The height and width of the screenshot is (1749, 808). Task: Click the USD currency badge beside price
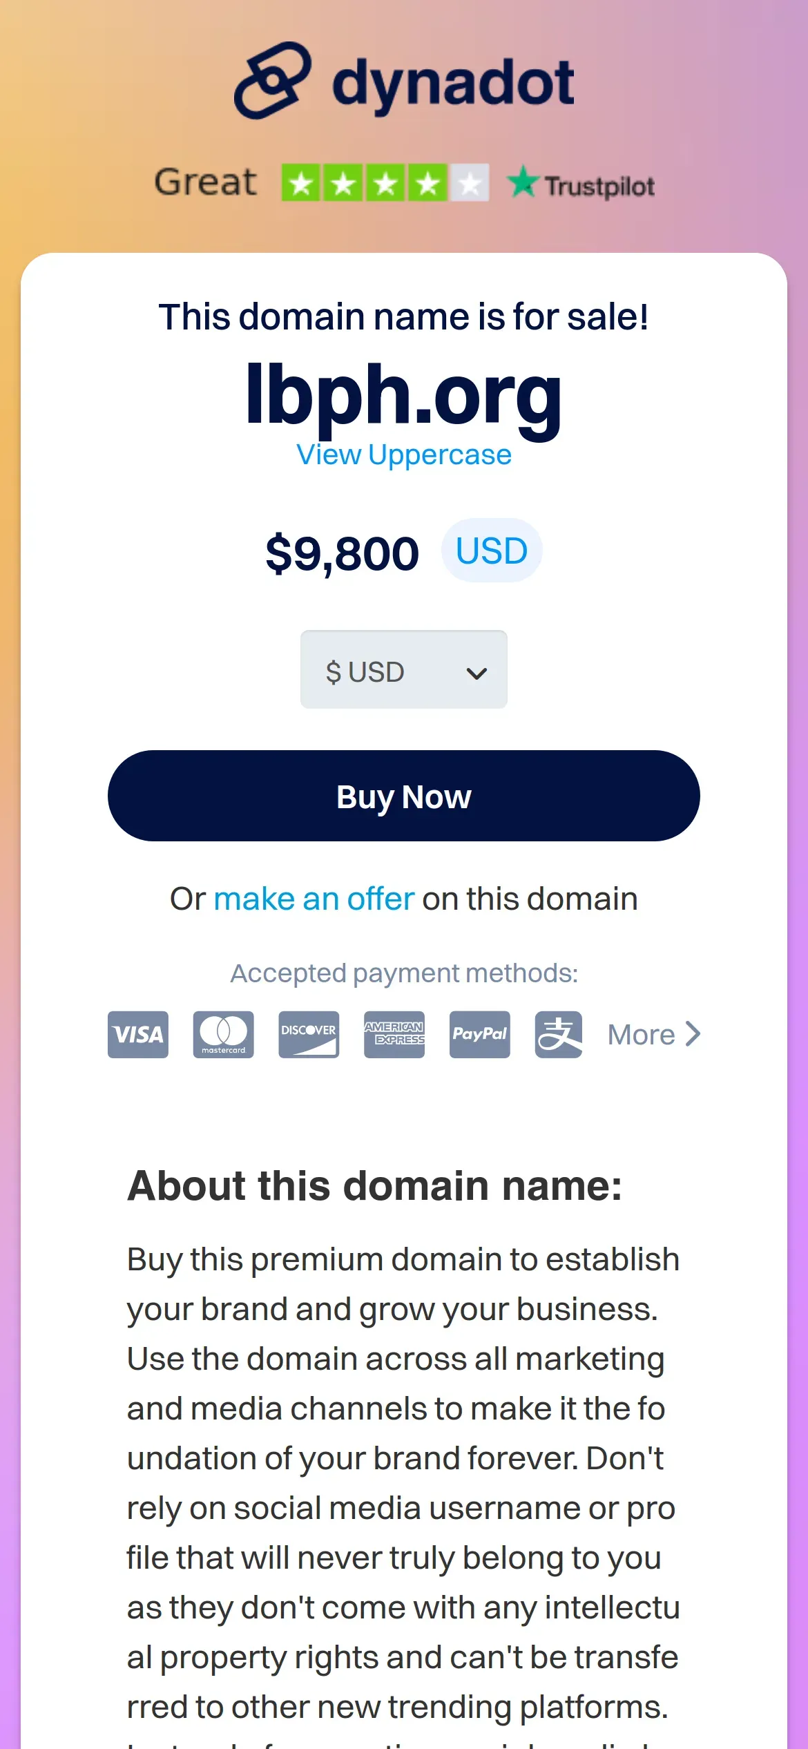point(492,551)
